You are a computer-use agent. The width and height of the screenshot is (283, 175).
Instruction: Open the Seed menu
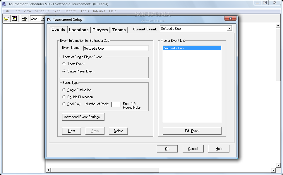point(57,11)
